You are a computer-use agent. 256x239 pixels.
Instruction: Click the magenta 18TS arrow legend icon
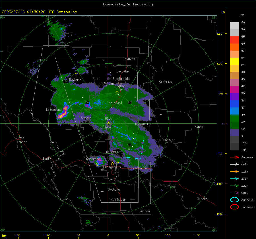(x=234, y=193)
